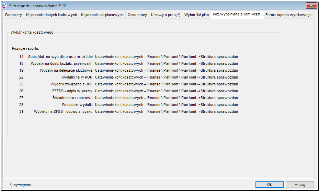Click position number 28
Viewport: 319px width, 191px height.
coord(21,105)
